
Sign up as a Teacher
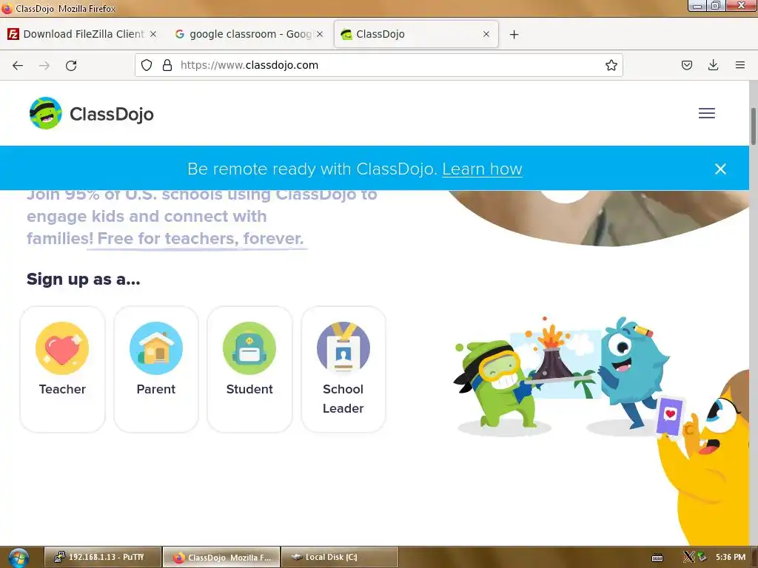coord(62,369)
